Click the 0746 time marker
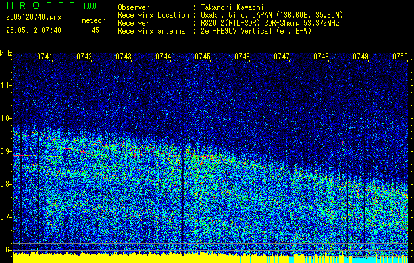Screen dimensions: 414x263 coord(242,57)
